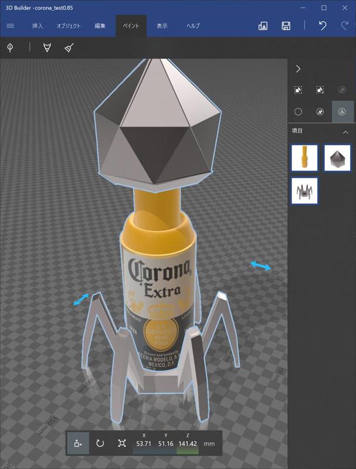This screenshot has height=469, width=356.
Task: Click the disabled group icon in panel
Action: tap(342, 90)
